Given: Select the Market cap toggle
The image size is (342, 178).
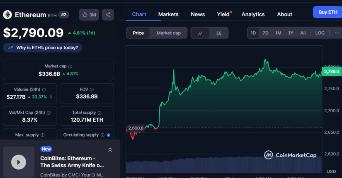Looking at the screenshot, I should 169,33.
